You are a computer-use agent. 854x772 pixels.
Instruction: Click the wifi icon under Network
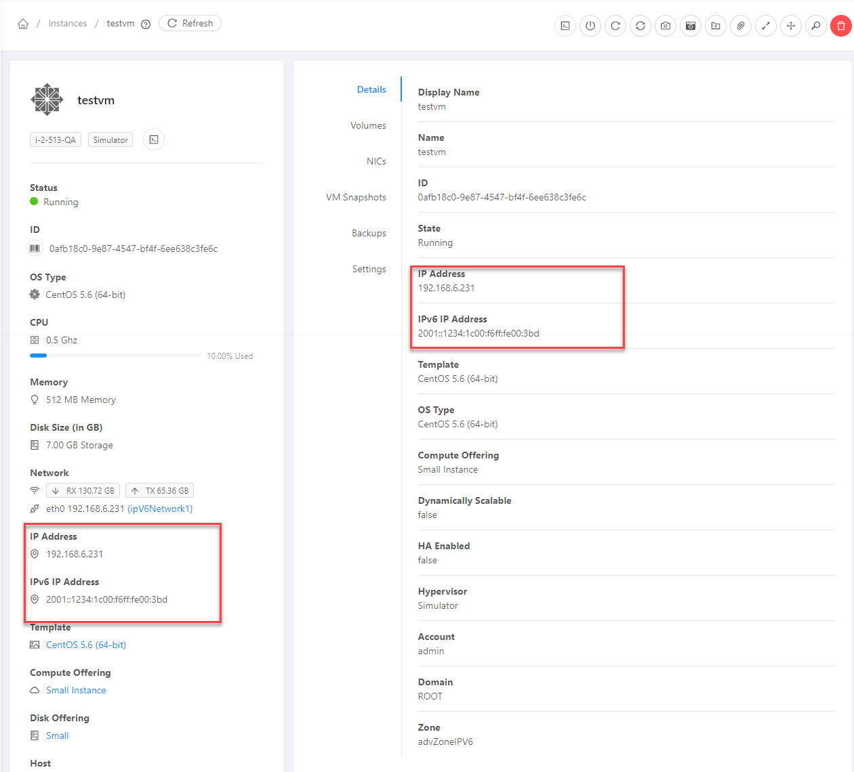35,490
